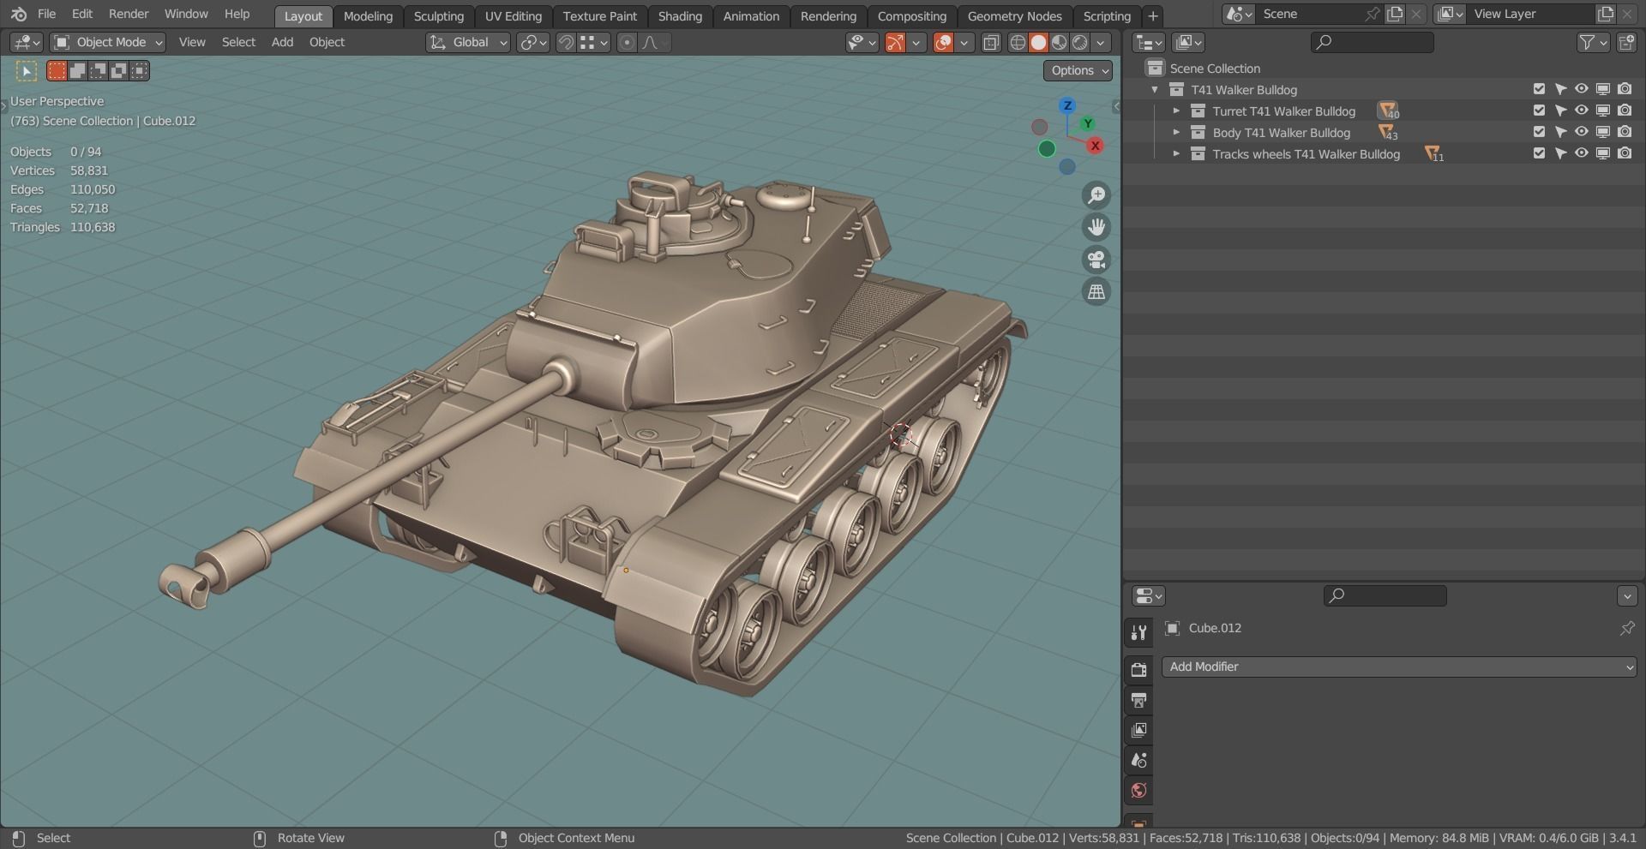Toggle camera view icon
1646x849 pixels.
[1096, 260]
